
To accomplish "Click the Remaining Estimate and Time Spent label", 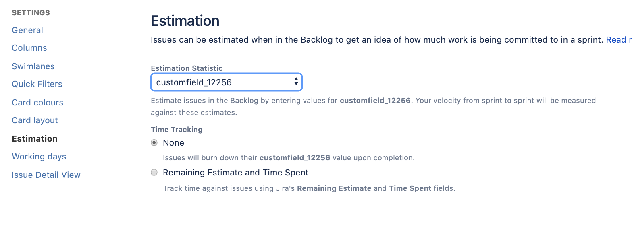I will point(235,173).
